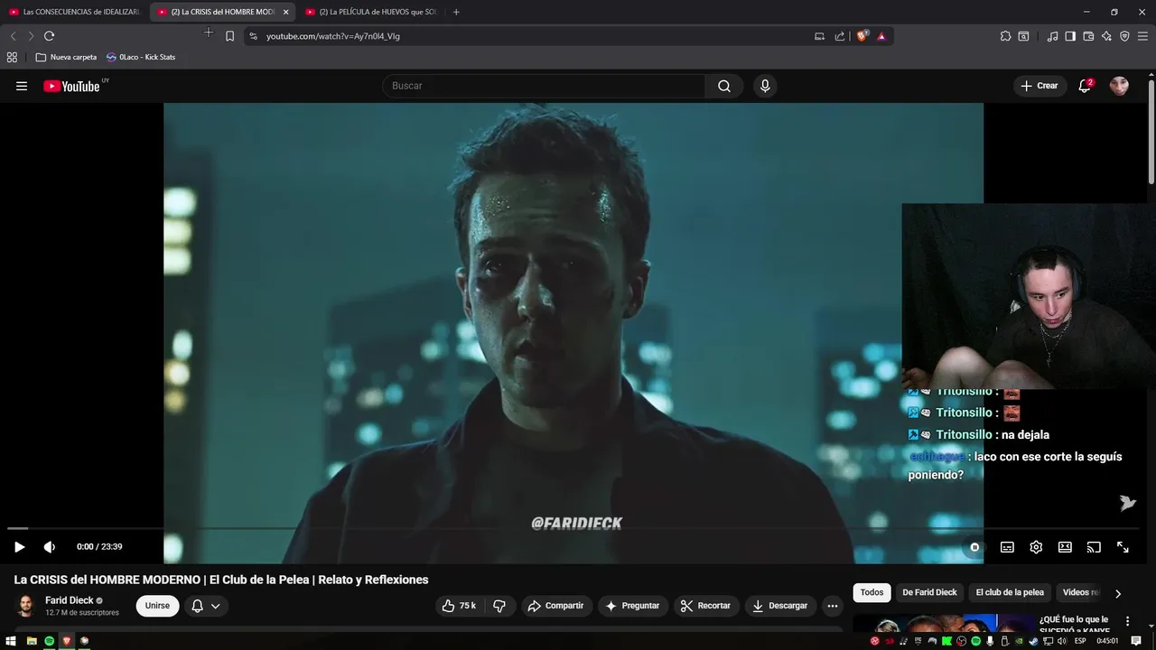Open the Crear create menu

click(x=1039, y=86)
